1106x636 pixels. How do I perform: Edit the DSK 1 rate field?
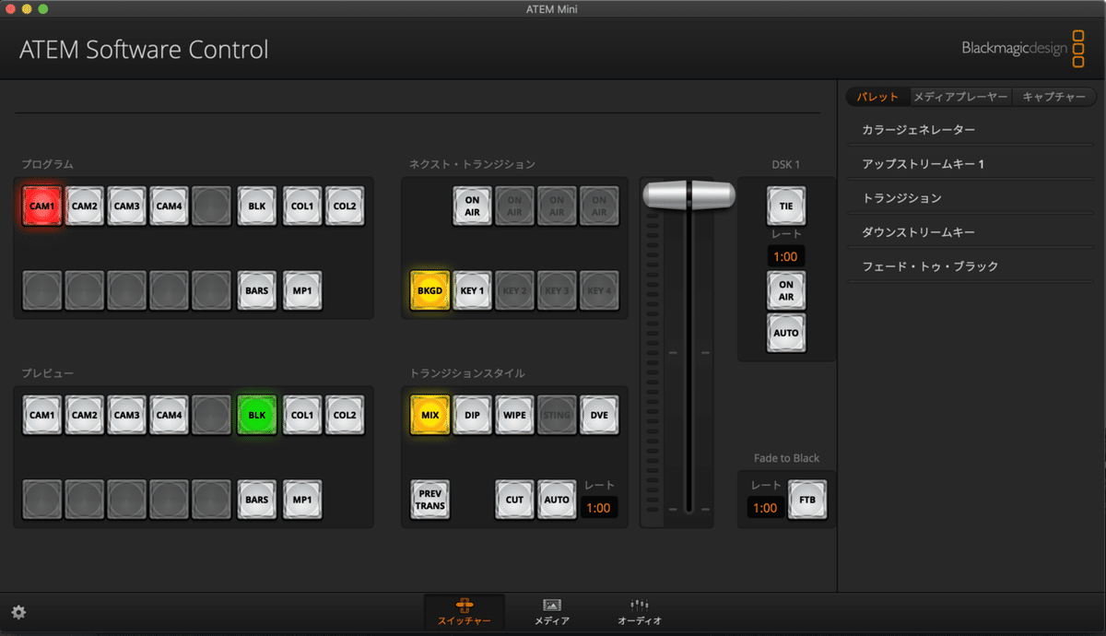tap(786, 256)
